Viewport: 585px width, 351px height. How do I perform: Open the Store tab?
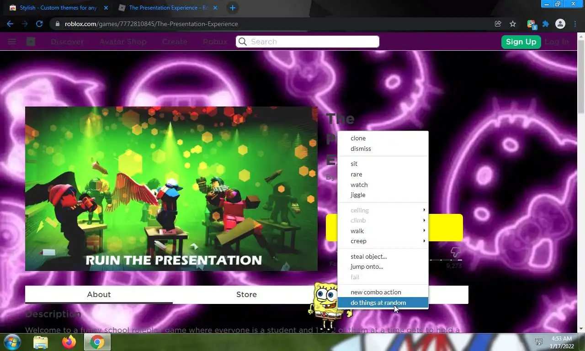246,294
